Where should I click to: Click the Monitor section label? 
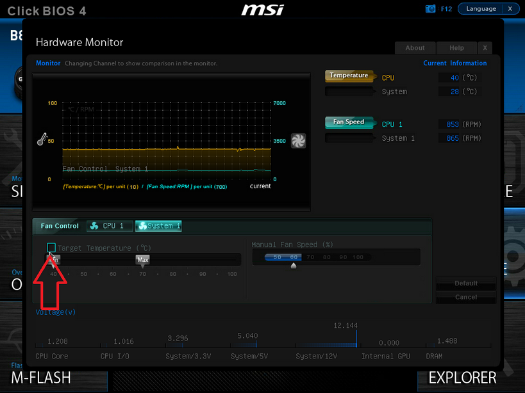[48, 63]
